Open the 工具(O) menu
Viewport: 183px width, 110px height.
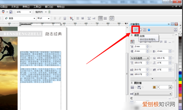coord(37,7)
